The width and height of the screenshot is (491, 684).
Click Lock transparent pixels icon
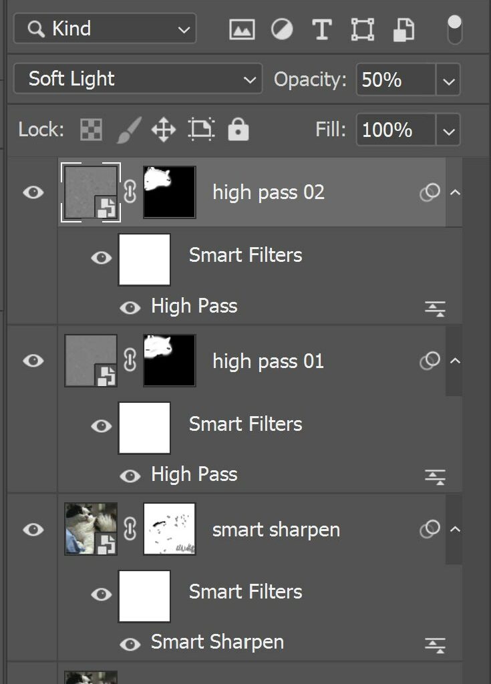click(x=91, y=130)
